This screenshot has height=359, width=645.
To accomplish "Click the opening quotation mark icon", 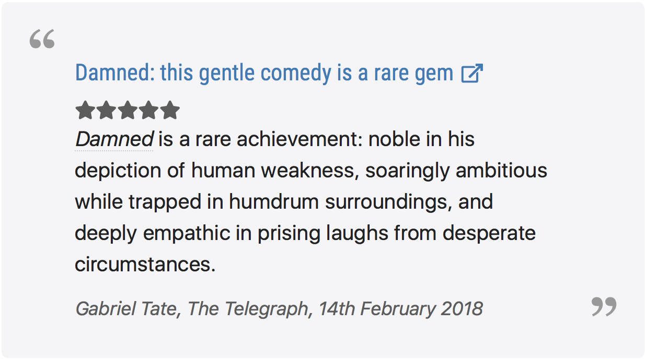I will point(42,40).
